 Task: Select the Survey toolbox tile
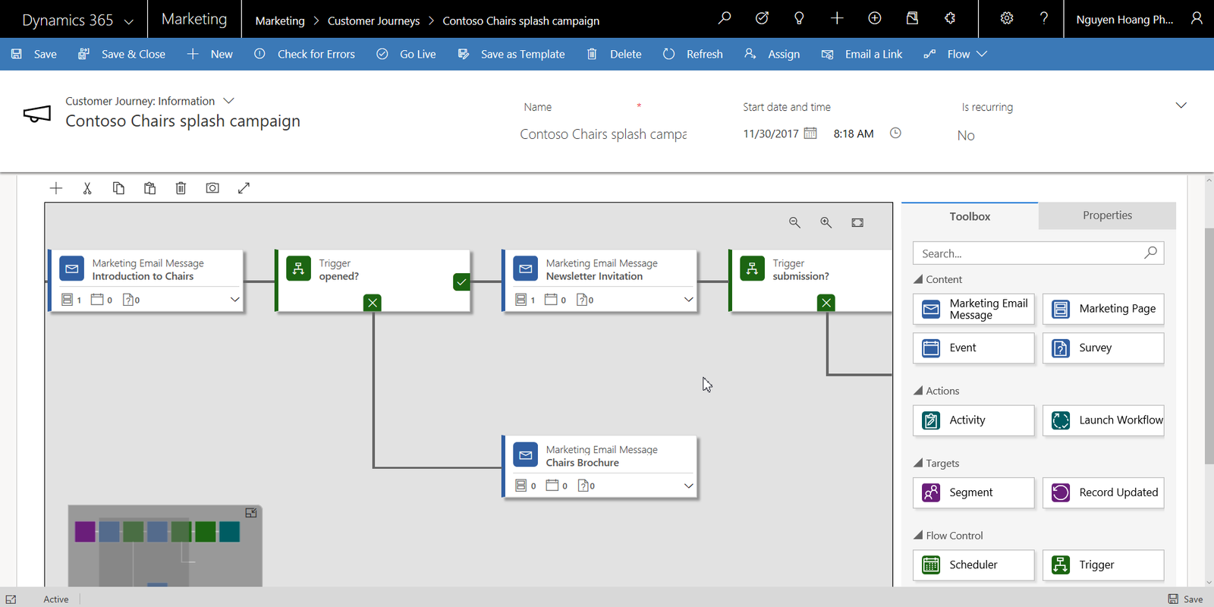(x=1103, y=348)
